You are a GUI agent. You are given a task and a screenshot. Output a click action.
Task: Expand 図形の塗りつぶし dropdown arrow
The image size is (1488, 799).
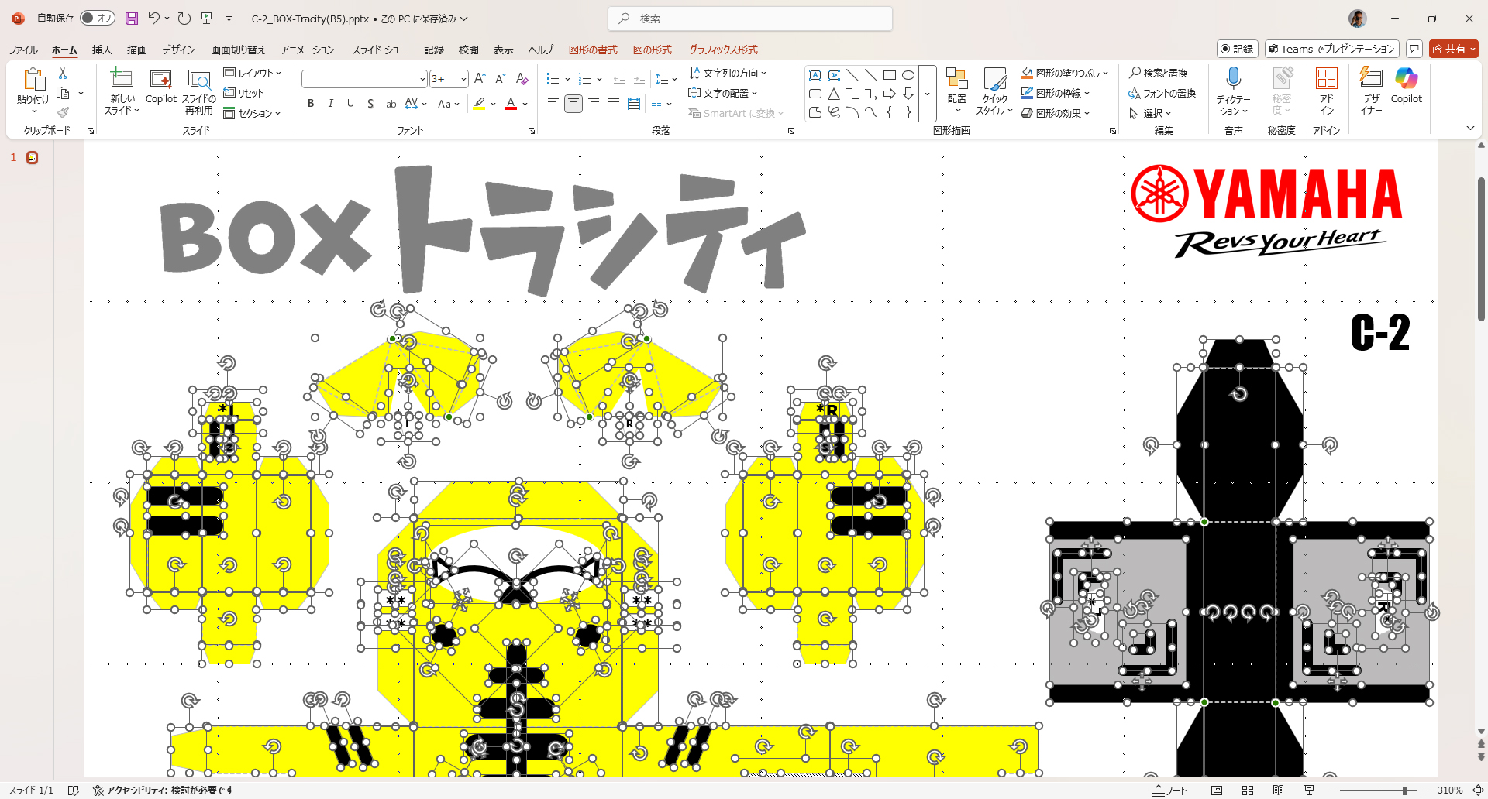(x=1105, y=73)
